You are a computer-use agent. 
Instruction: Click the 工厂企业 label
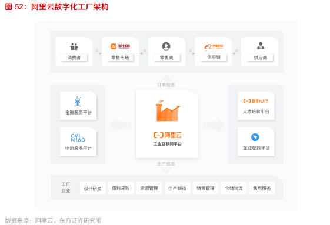66,187
